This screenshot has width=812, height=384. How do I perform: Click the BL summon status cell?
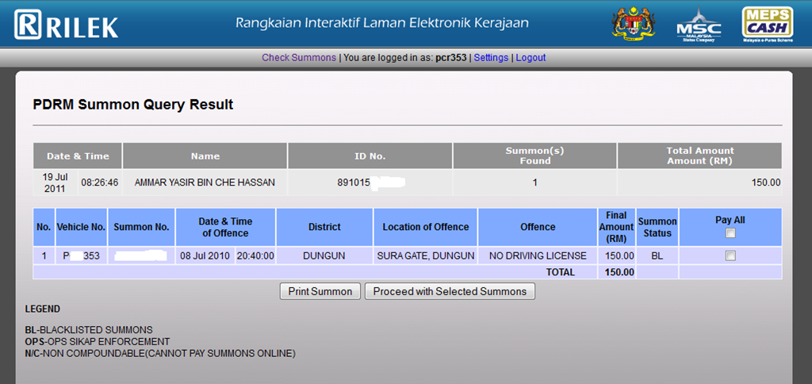click(x=657, y=255)
